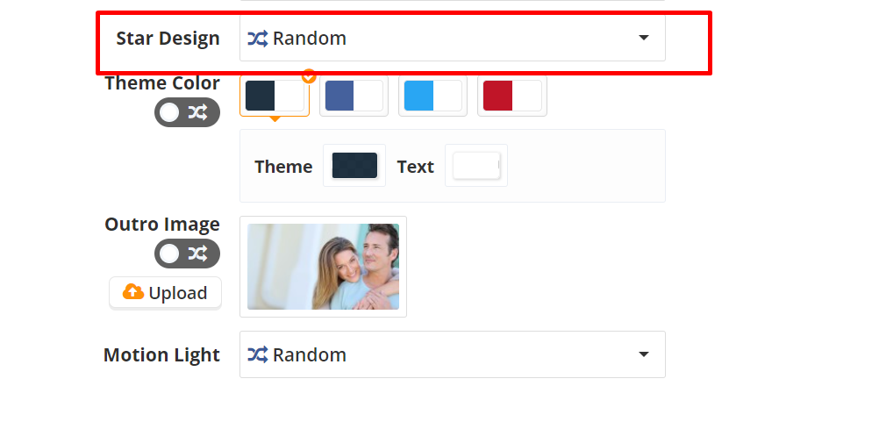Open the Theme color picker swatch

(354, 166)
